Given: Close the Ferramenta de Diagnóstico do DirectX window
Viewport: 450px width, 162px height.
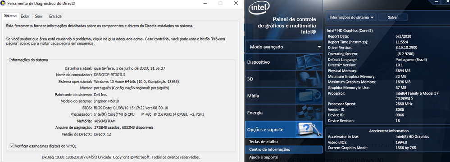Looking at the screenshot, I should coord(236,4).
